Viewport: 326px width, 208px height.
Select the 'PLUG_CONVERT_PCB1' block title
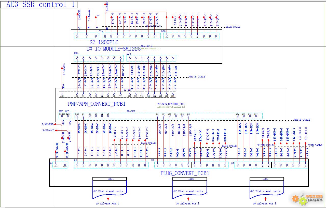click(185, 173)
